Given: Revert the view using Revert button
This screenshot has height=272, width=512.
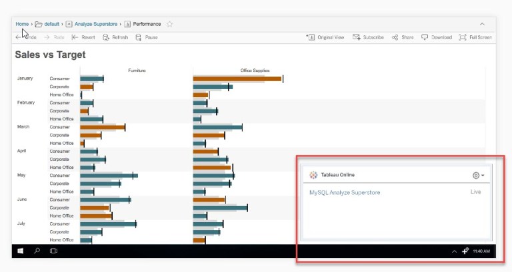Looking at the screenshot, I should [84, 37].
